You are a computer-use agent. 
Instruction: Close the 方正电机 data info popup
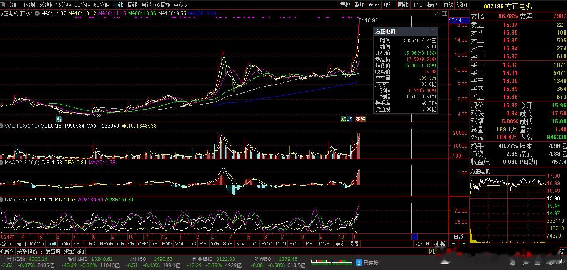coord(433,31)
